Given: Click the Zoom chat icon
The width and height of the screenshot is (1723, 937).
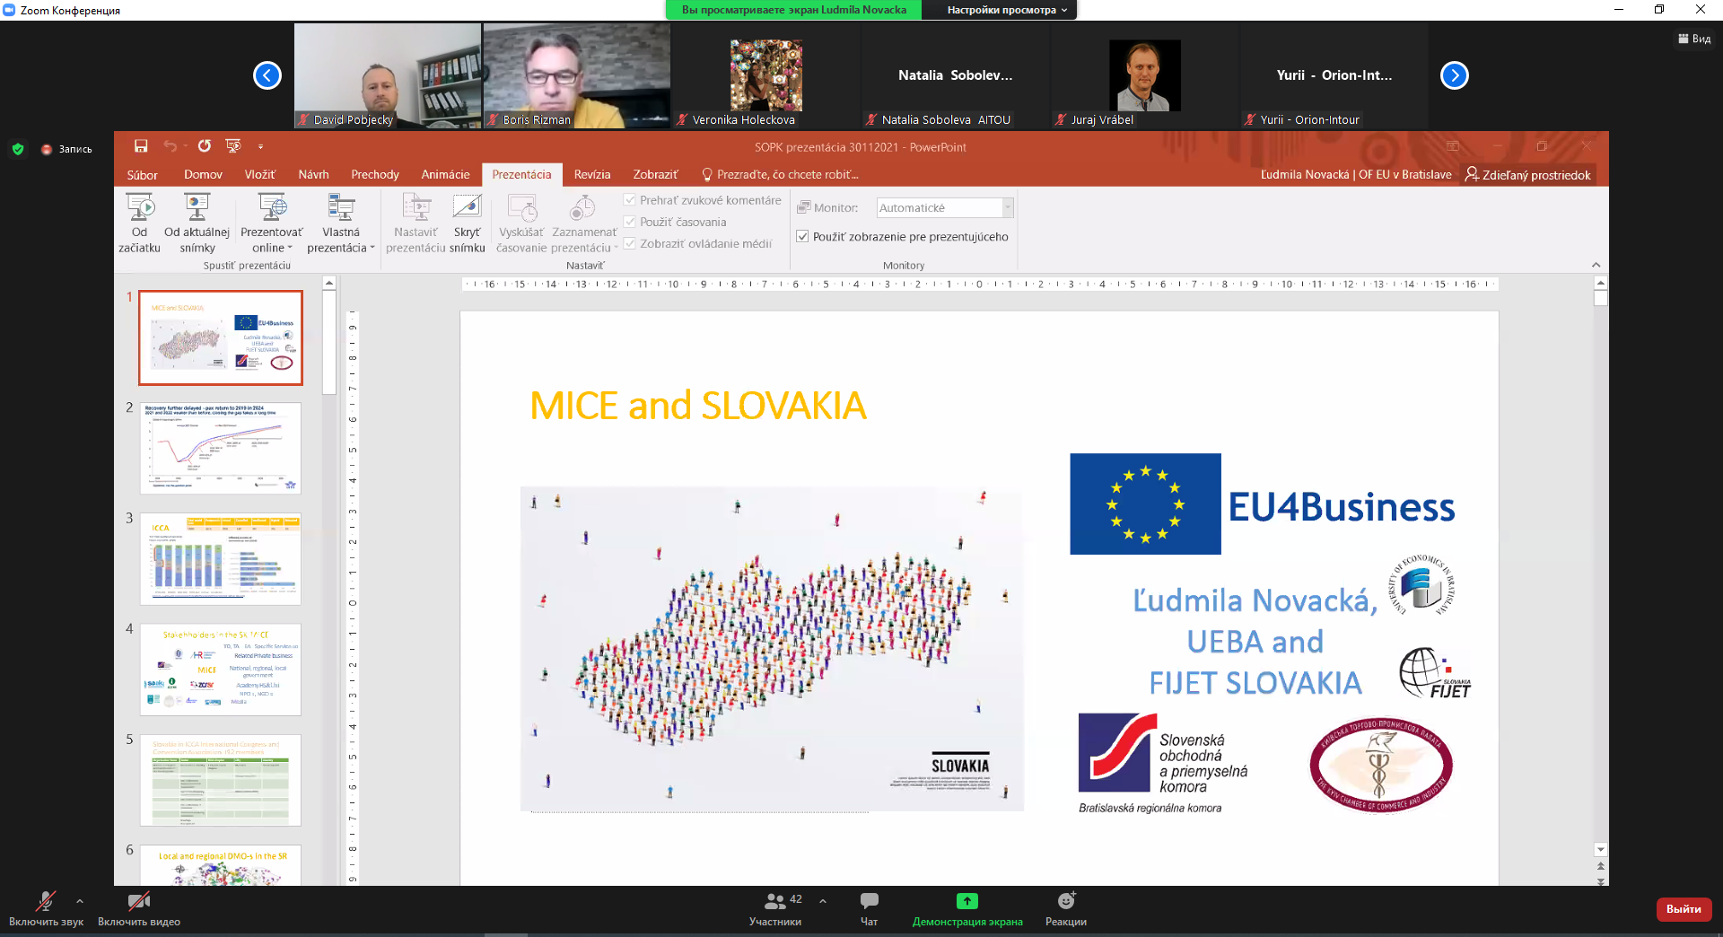Looking at the screenshot, I should (x=869, y=901).
